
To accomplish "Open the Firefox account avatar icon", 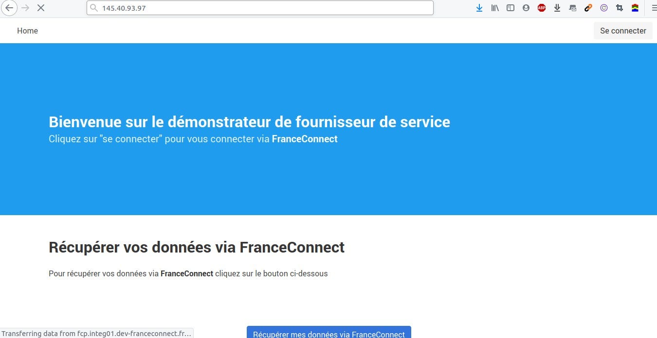I will pyautogui.click(x=526, y=8).
